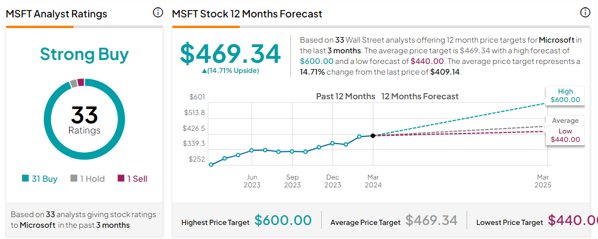Click the teal Buy legend square
The image size is (598, 239).
click(x=25, y=179)
